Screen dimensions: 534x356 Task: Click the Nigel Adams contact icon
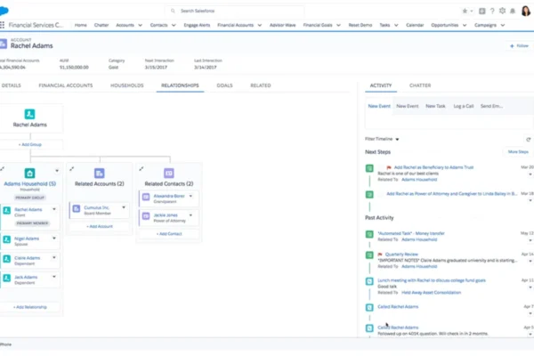(x=7, y=239)
